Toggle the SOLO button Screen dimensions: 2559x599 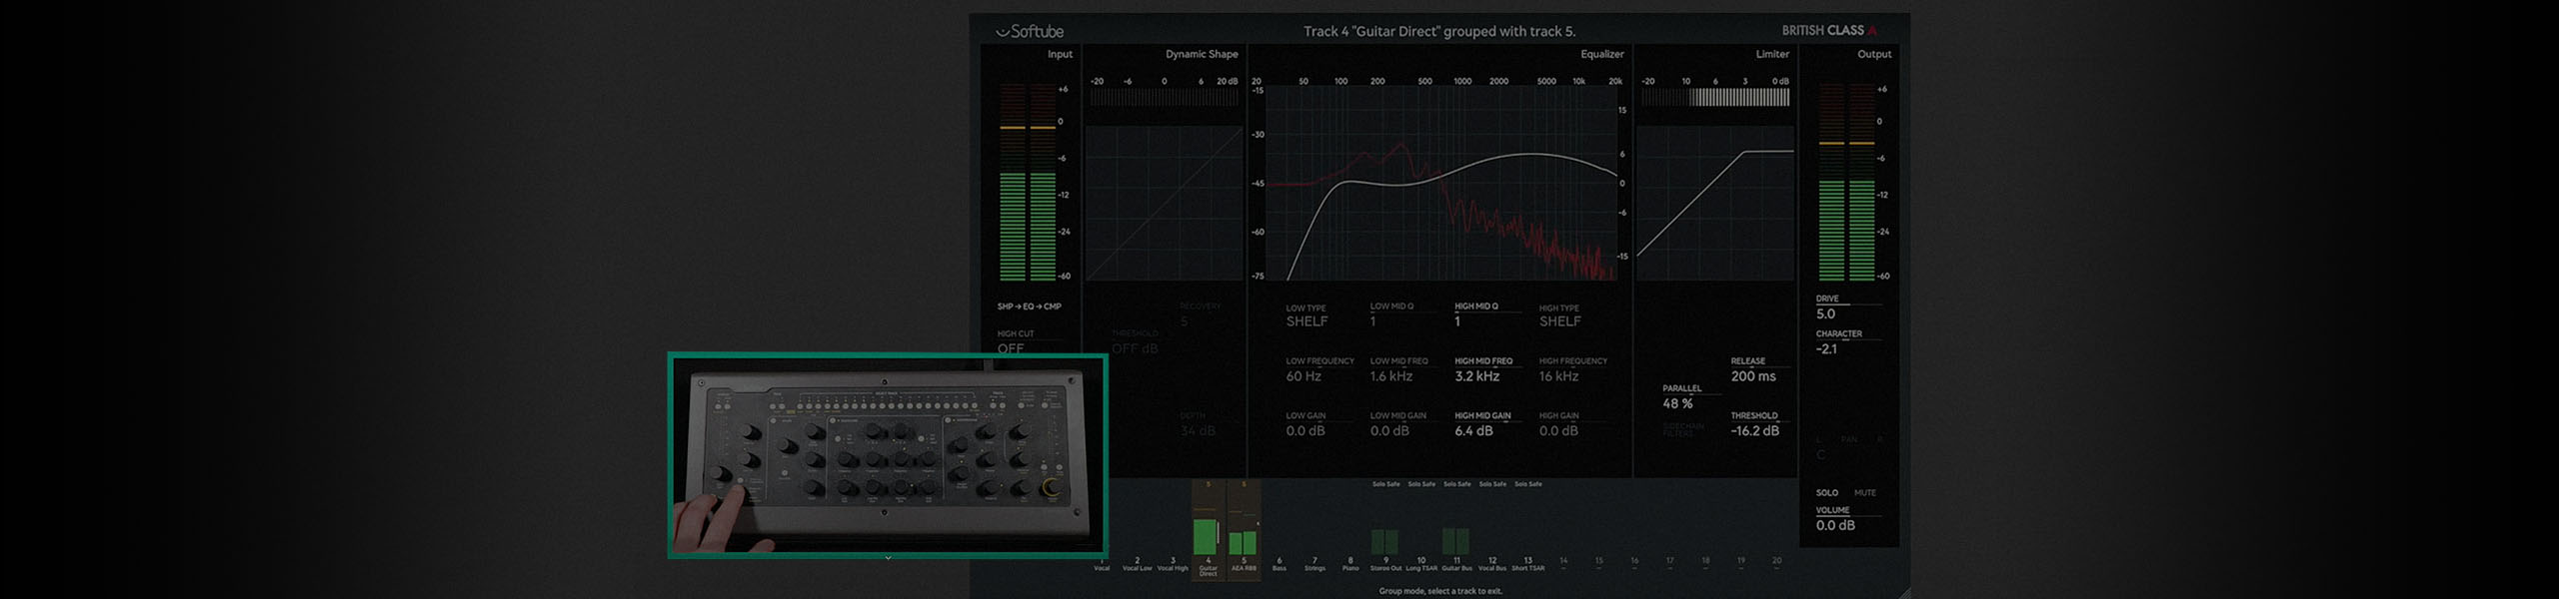(x=1826, y=493)
